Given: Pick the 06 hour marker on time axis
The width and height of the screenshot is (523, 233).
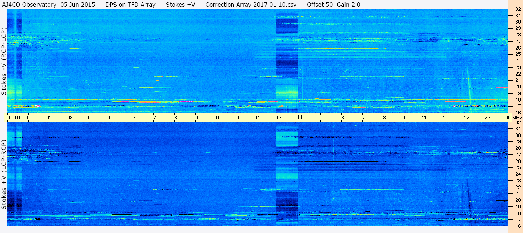Looking at the screenshot, I should 133,118.
